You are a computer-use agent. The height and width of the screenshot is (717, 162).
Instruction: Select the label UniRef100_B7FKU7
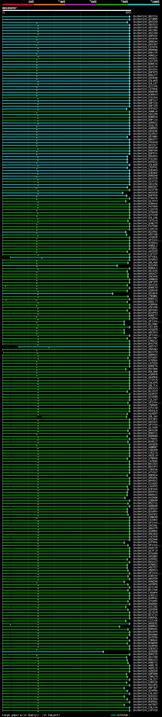click(145, 109)
